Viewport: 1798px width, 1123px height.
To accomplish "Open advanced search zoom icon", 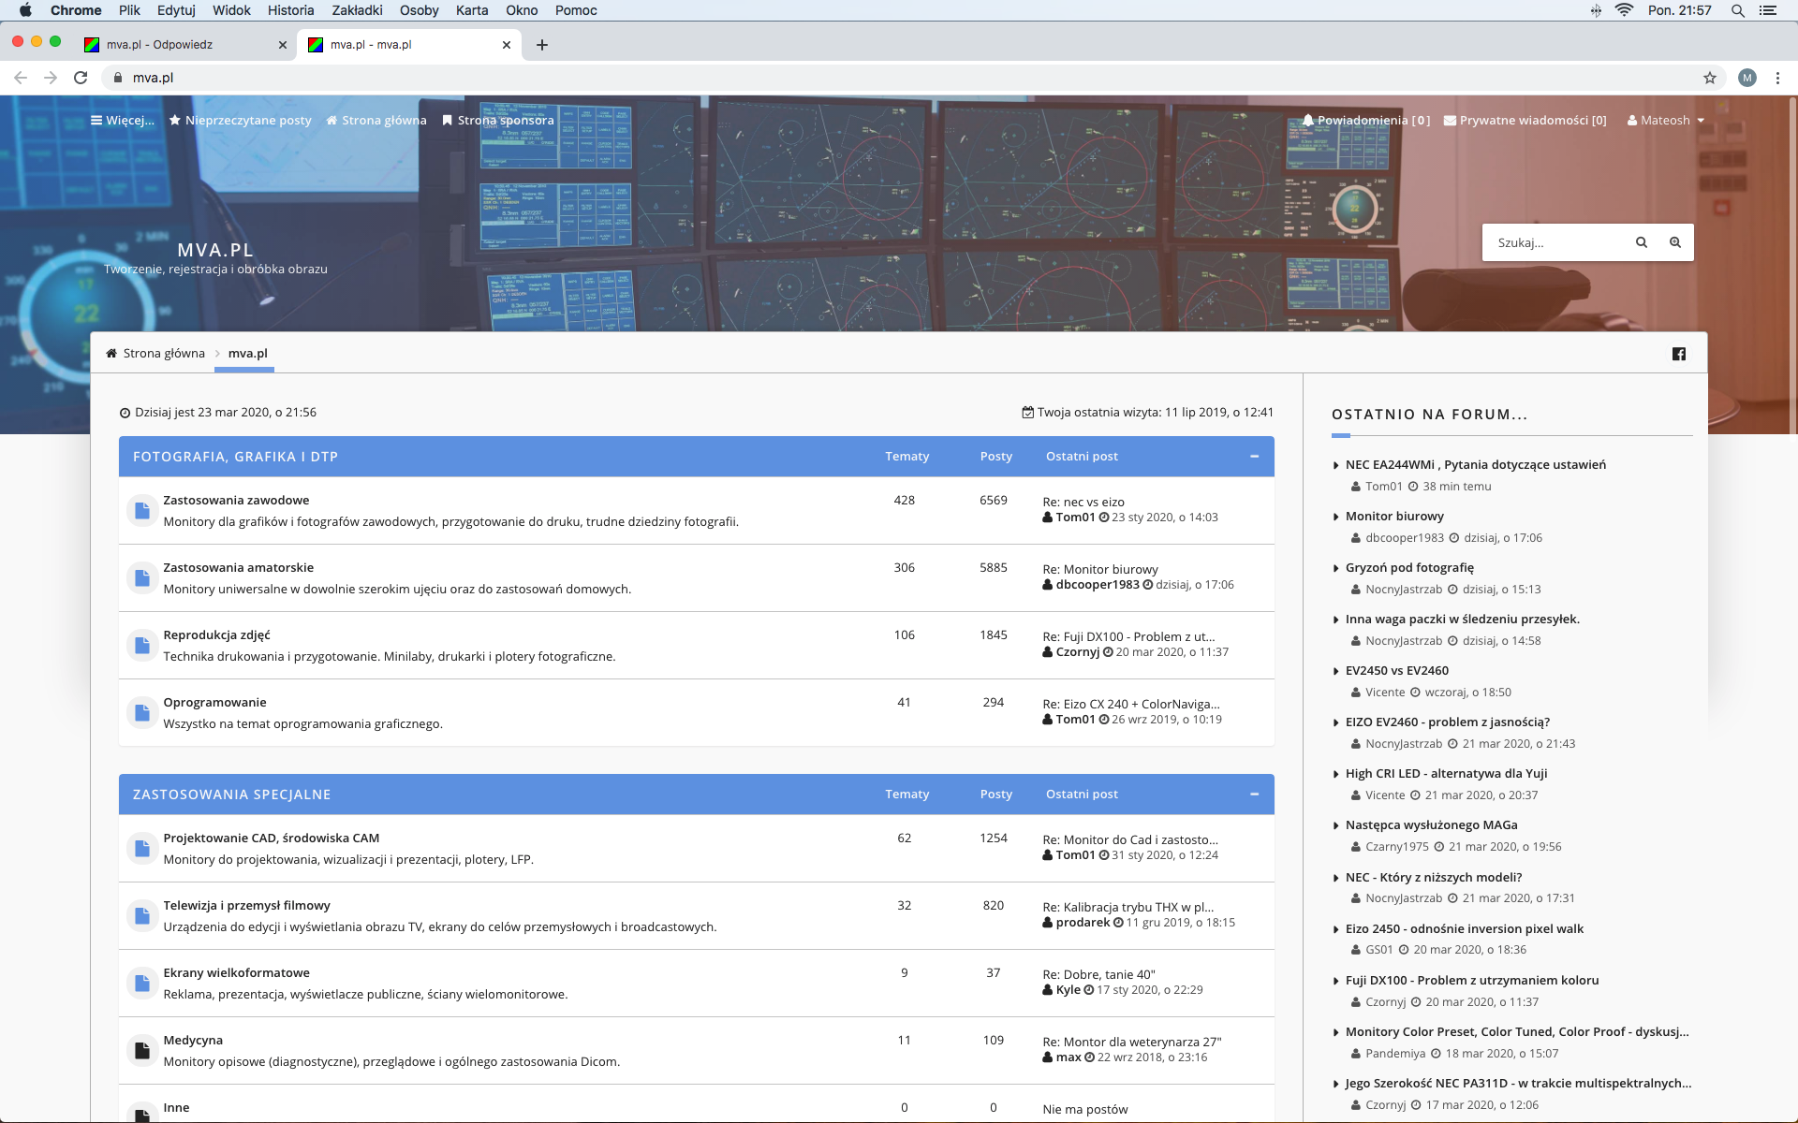I will tap(1675, 242).
